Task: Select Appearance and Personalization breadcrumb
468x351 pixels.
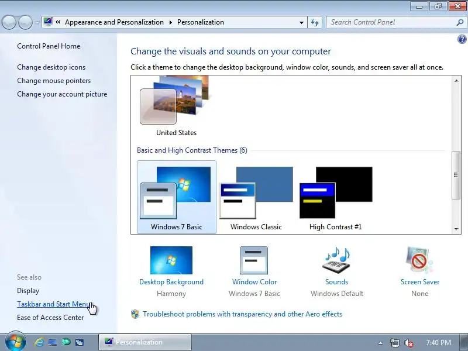Action: [114, 22]
